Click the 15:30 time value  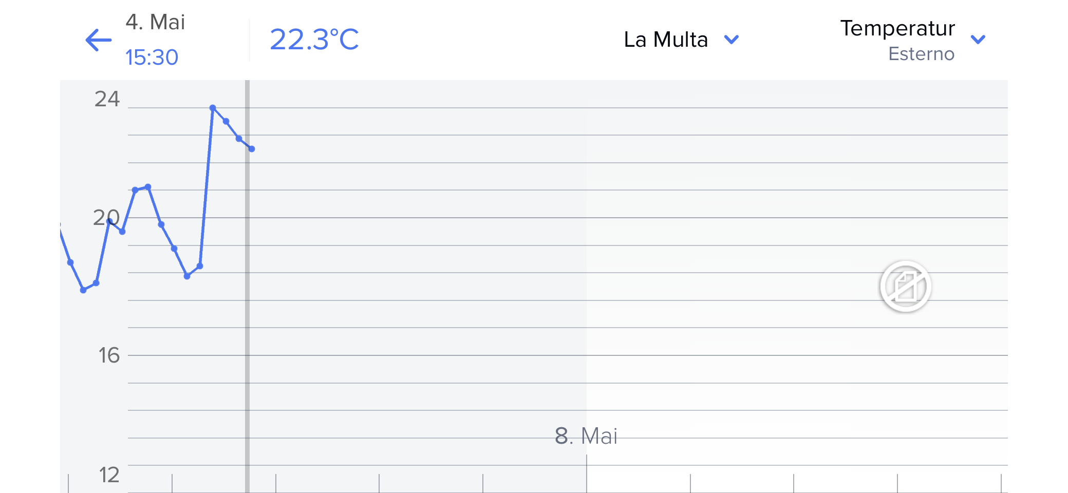(x=152, y=57)
